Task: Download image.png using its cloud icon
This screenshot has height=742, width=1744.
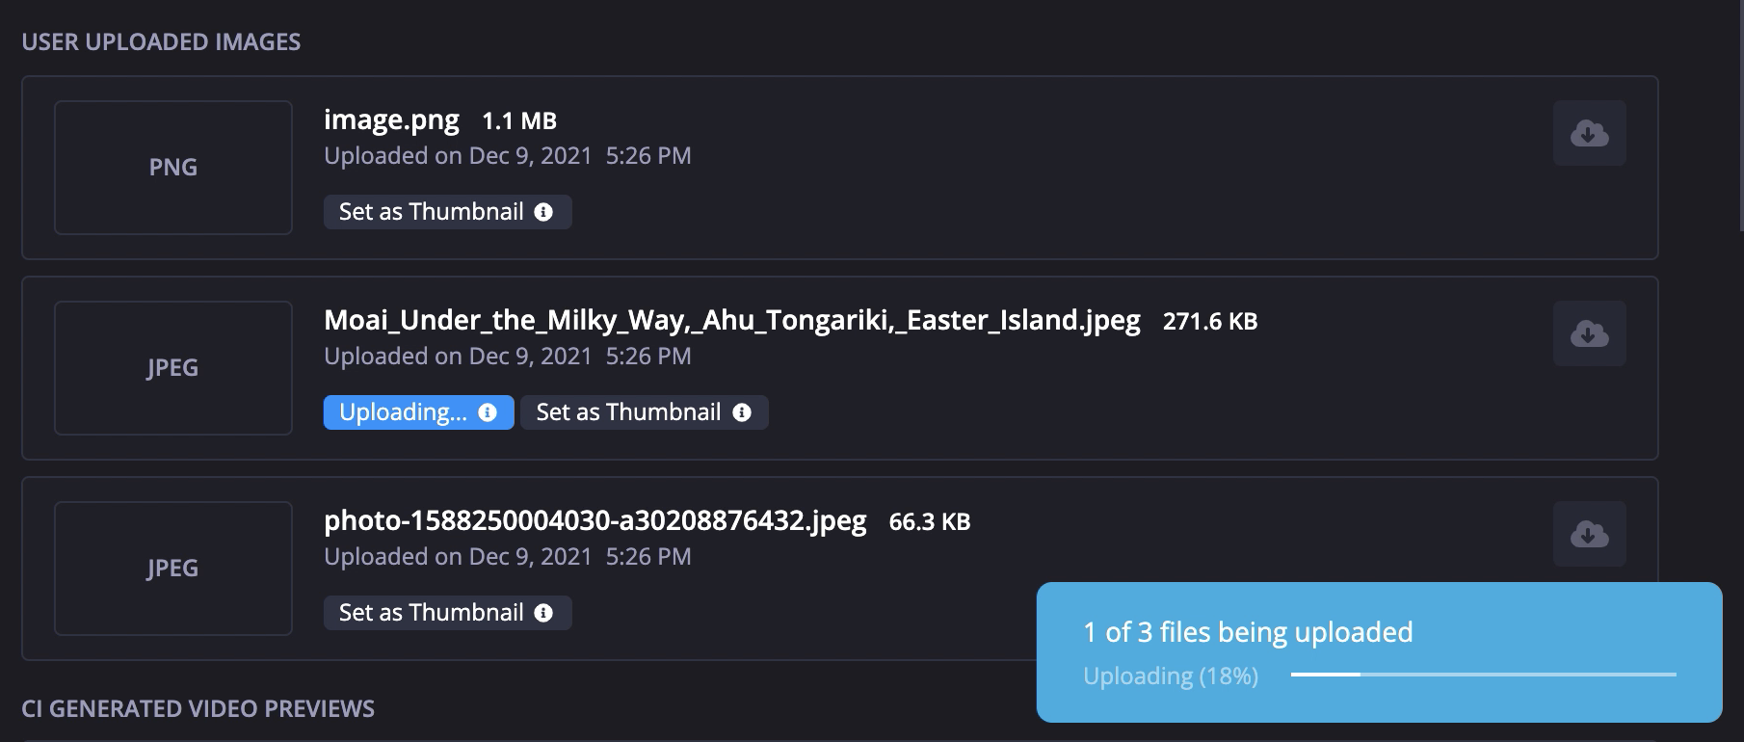Action: point(1589,133)
